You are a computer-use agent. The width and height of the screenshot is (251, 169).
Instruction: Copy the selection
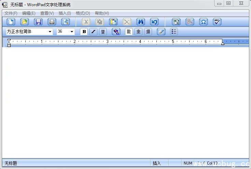[100, 22]
